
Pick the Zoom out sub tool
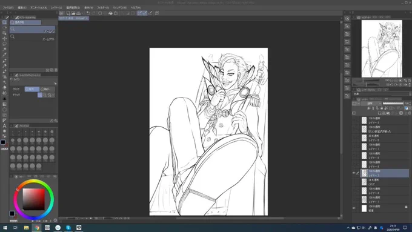click(32, 38)
